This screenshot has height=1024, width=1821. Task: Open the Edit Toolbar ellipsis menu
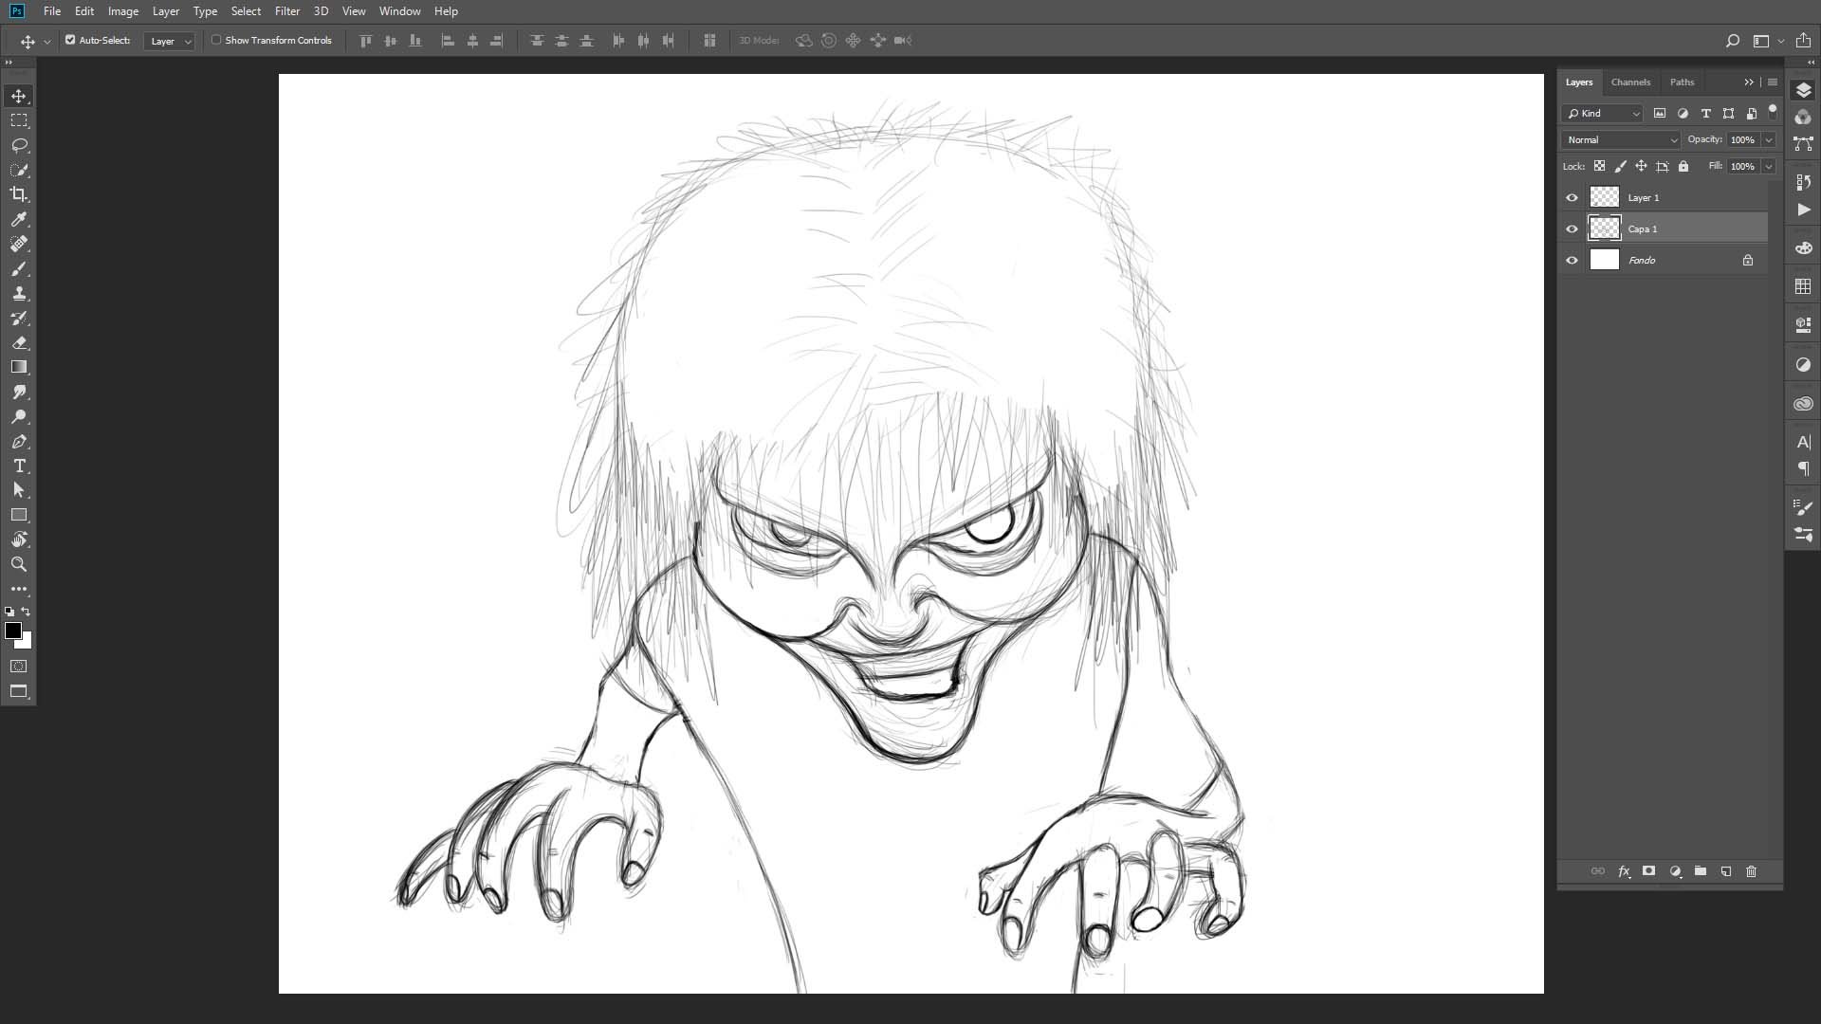point(19,589)
